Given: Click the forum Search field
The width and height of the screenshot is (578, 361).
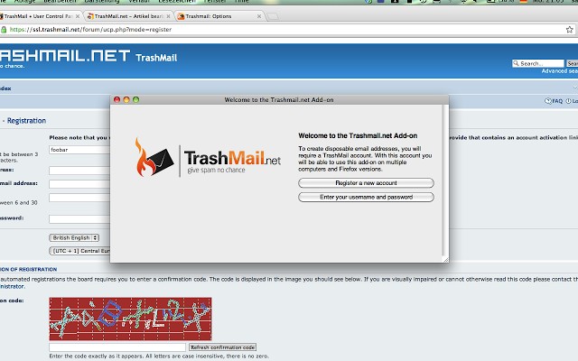Looking at the screenshot, I should click(x=538, y=63).
